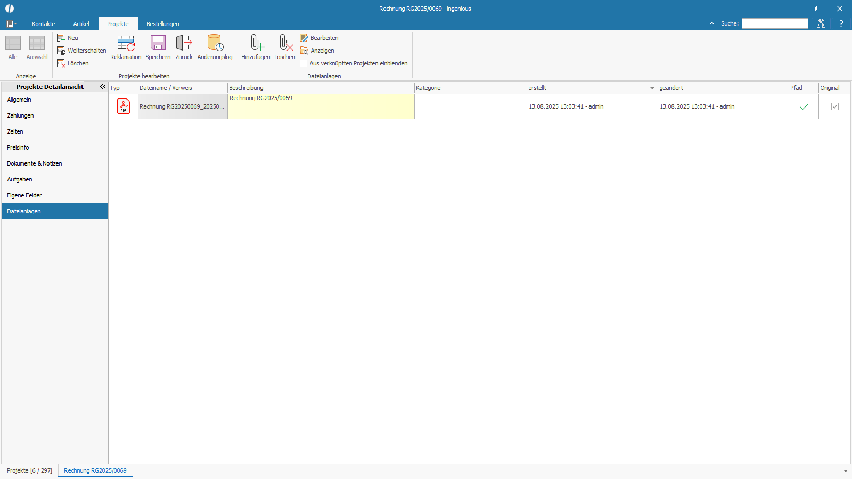Viewport: 852px width, 479px height.
Task: Switch to the Kontakte ribbon tab
Action: [44, 24]
